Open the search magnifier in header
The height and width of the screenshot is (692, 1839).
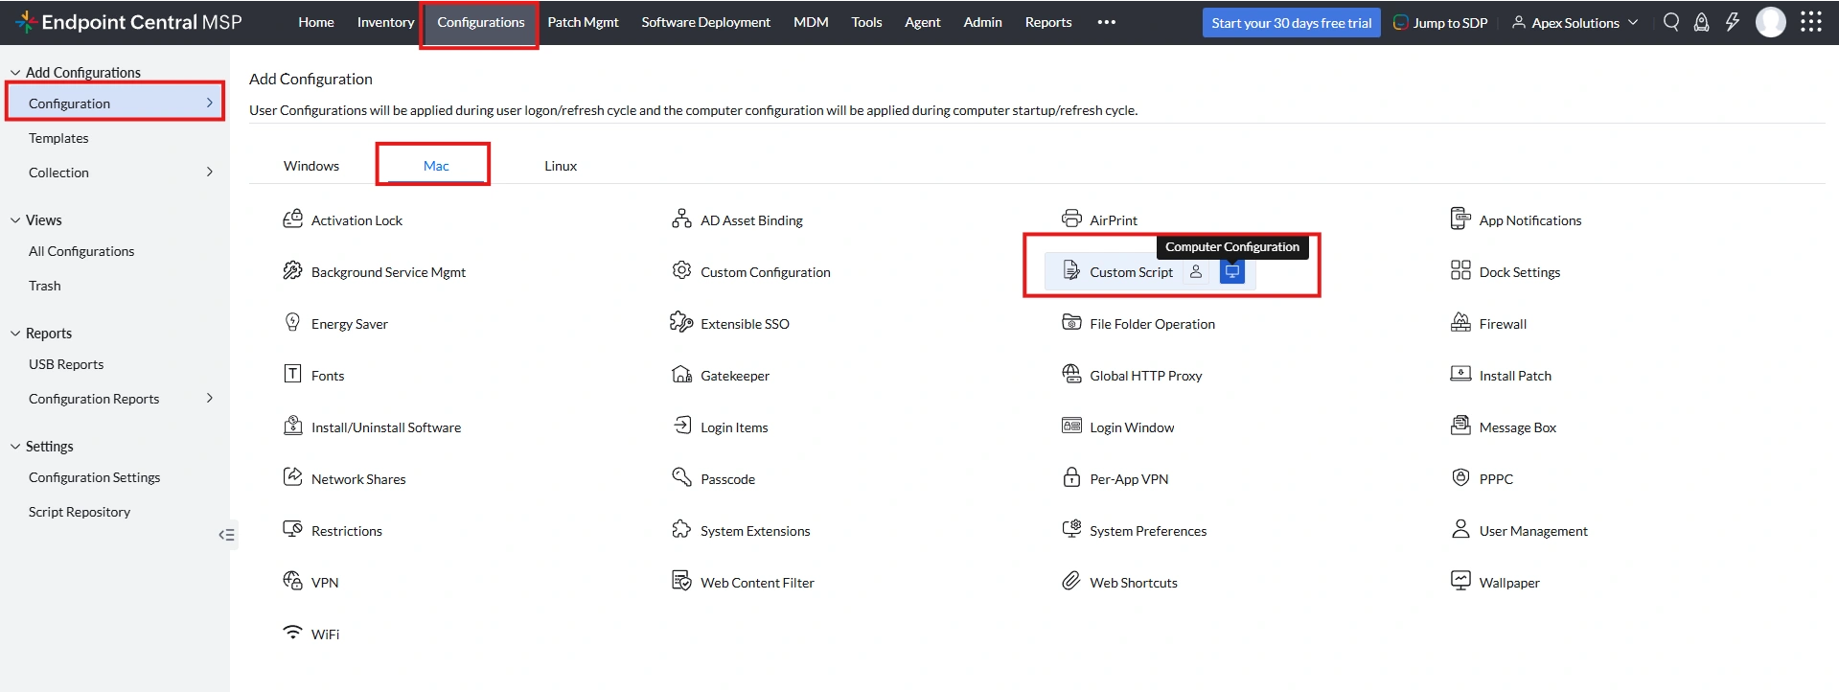pyautogui.click(x=1671, y=22)
